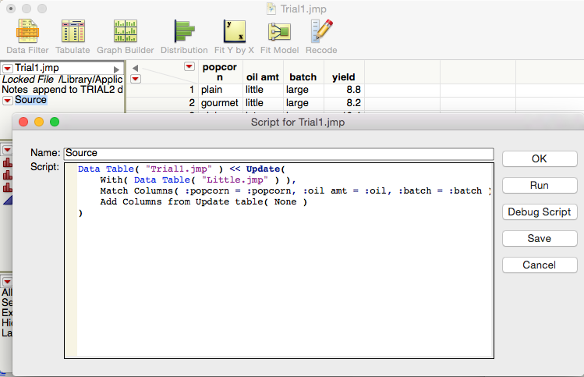
Task: Open the rows red triangle menu
Action: pyautogui.click(x=136, y=79)
